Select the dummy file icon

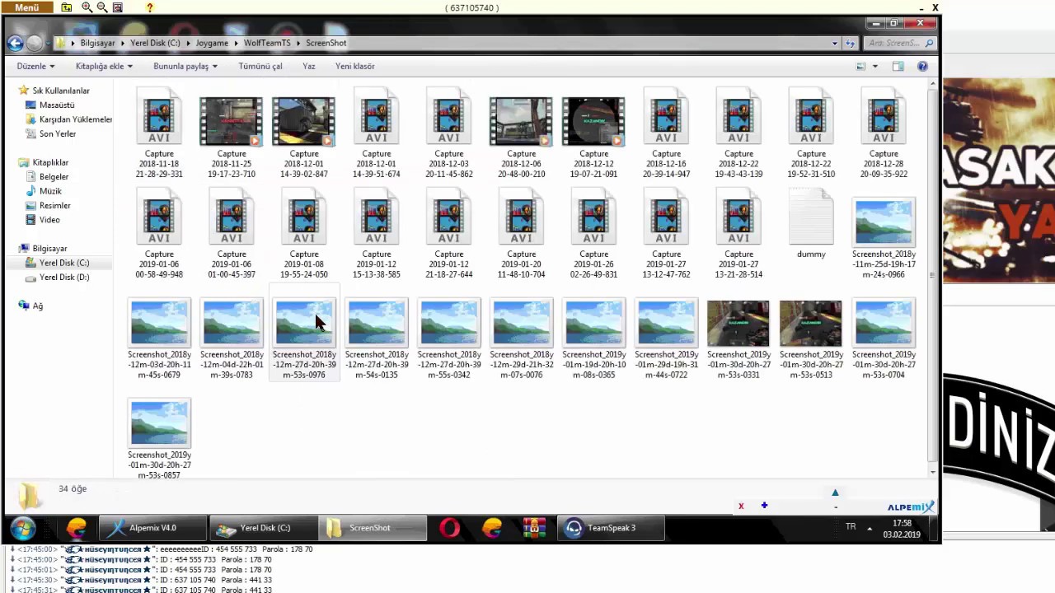pos(811,218)
